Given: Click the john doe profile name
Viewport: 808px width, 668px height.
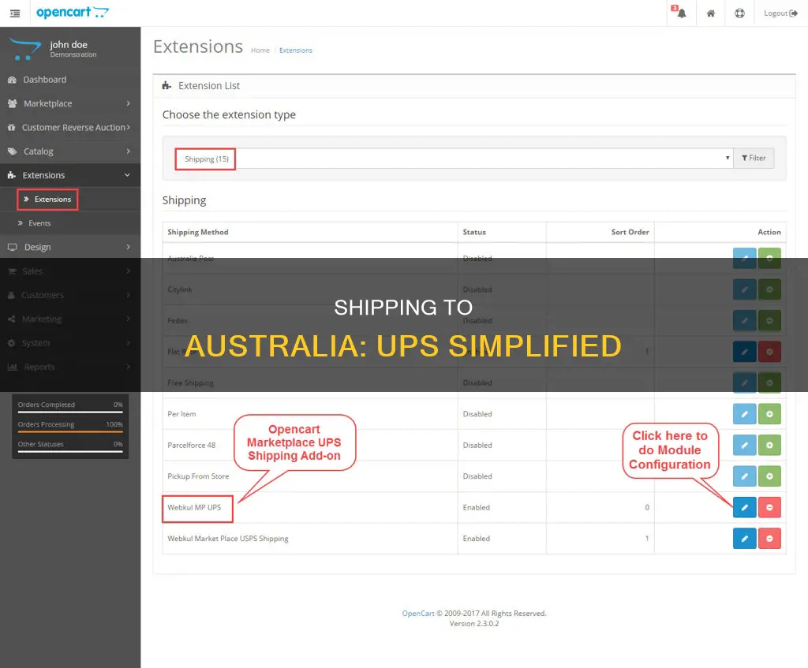Looking at the screenshot, I should [69, 45].
